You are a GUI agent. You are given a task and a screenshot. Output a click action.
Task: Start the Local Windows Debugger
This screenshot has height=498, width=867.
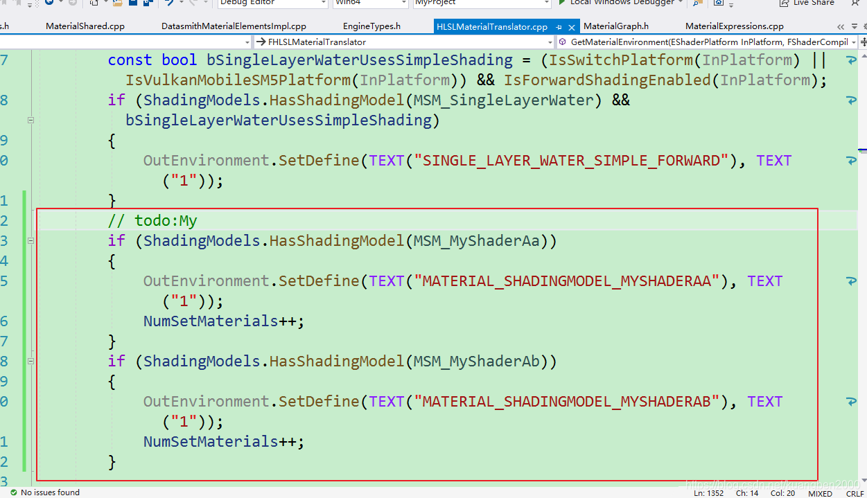point(616,3)
